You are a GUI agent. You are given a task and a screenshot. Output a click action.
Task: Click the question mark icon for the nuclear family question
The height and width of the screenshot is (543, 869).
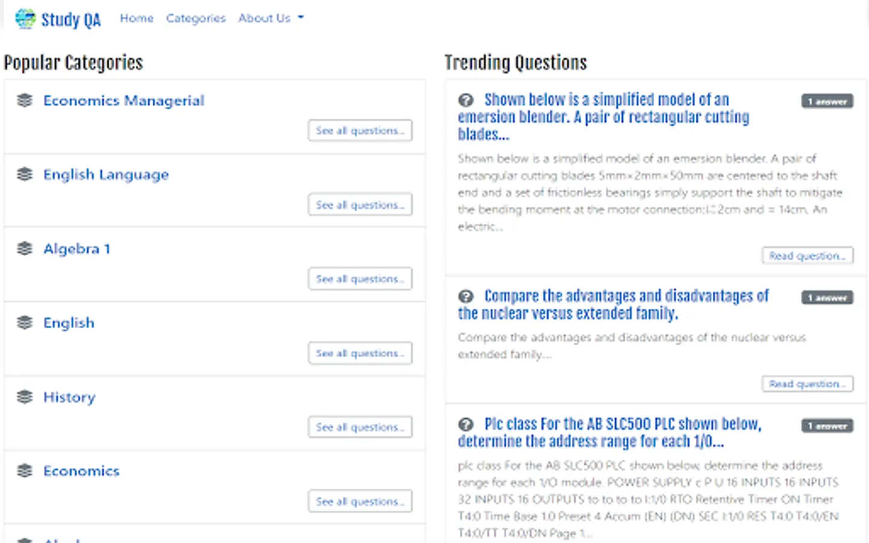465,296
